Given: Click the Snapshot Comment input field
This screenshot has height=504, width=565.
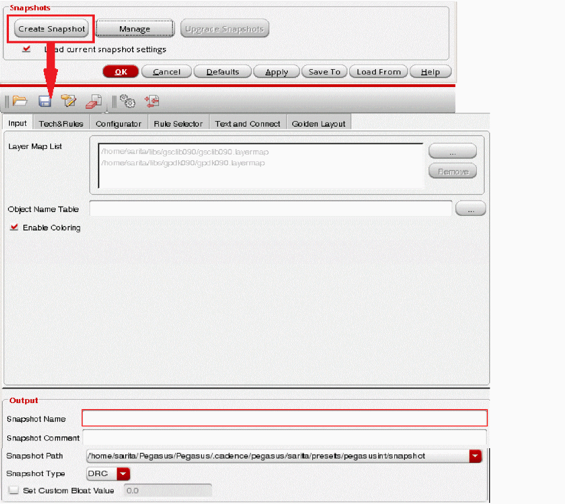Looking at the screenshot, I should [284, 438].
